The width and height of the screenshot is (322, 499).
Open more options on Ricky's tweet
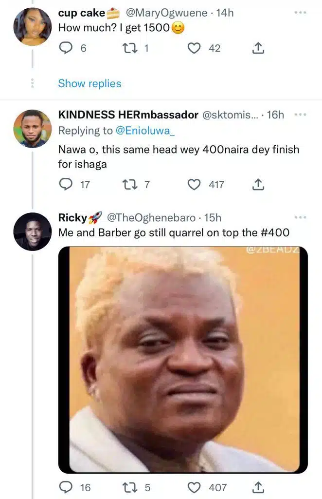301,217
